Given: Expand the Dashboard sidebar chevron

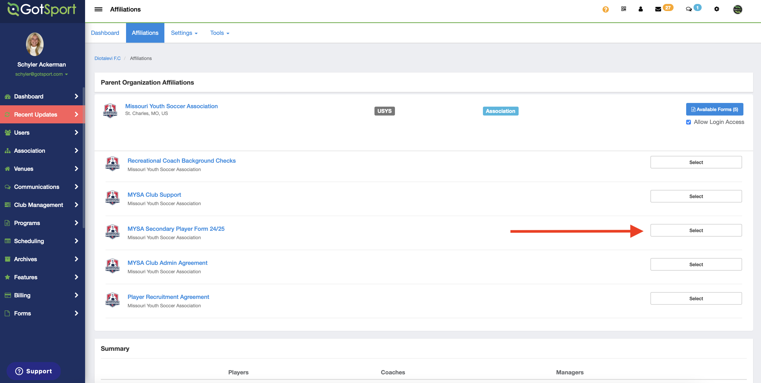Looking at the screenshot, I should pyautogui.click(x=76, y=96).
